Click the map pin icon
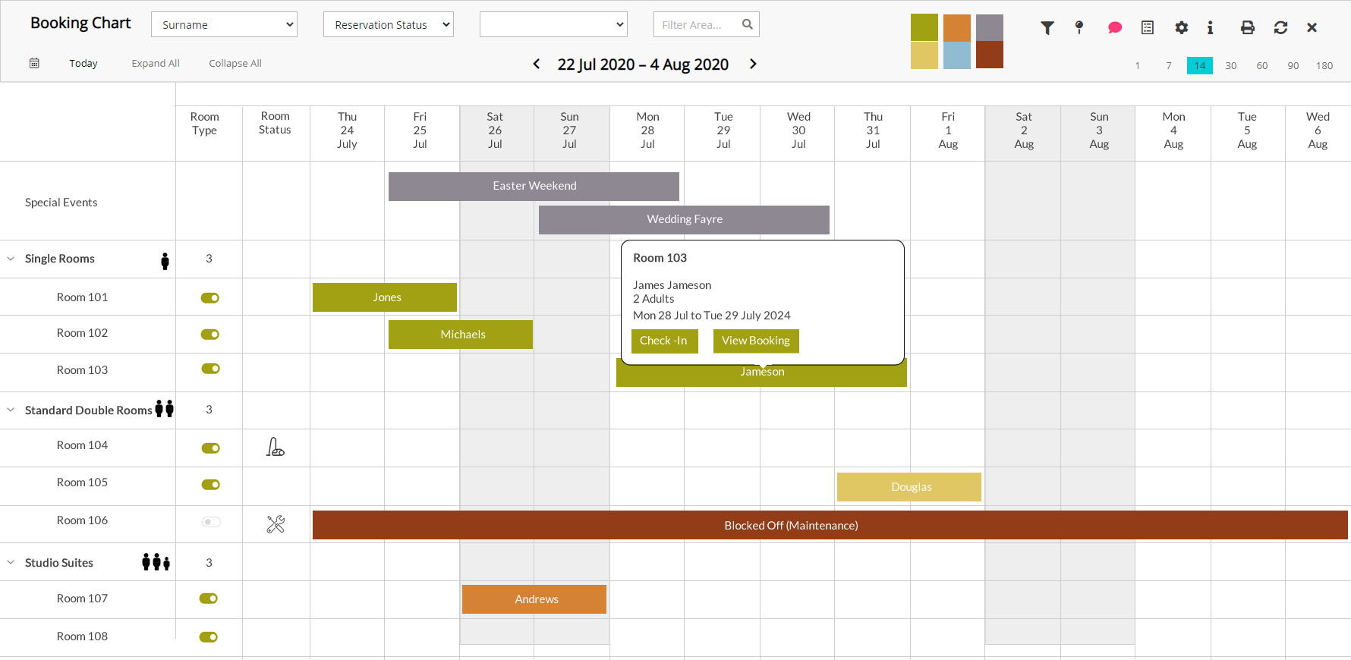Viewport: 1351px width, 660px height. pos(1079,28)
